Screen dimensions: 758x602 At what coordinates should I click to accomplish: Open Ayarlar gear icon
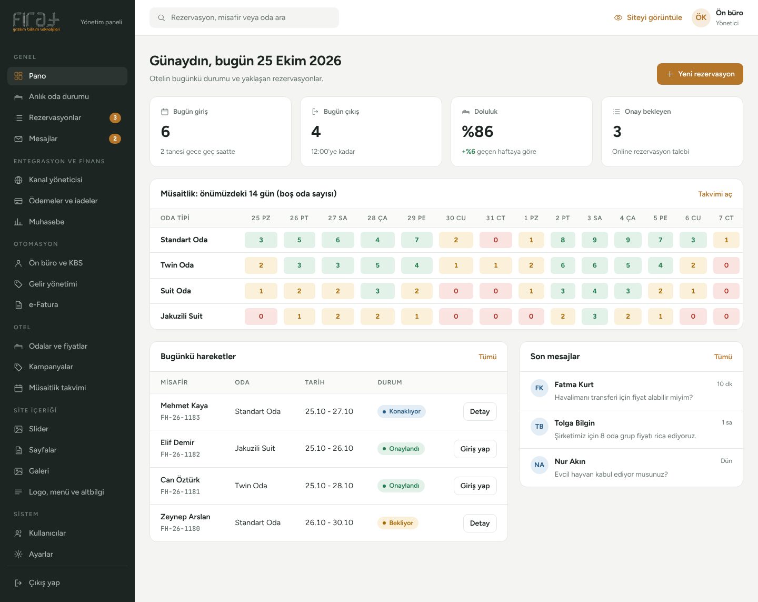(18, 555)
